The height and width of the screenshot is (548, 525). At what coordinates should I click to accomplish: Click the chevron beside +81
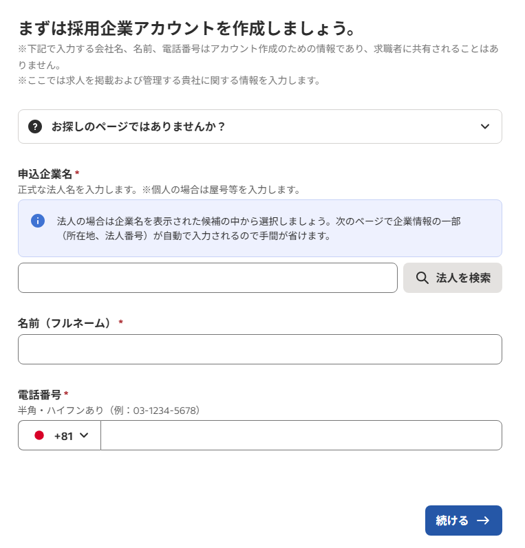coord(84,435)
